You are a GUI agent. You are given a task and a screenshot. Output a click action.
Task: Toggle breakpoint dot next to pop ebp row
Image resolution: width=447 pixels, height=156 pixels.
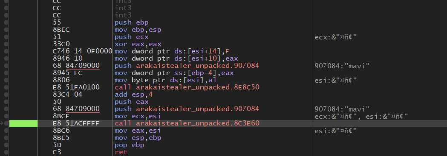(6, 145)
